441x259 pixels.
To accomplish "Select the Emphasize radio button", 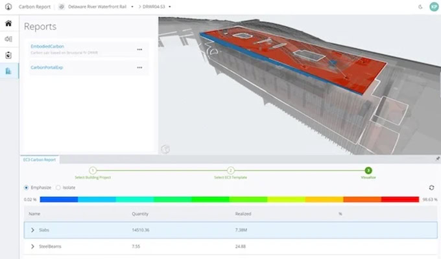I will pyautogui.click(x=26, y=188).
